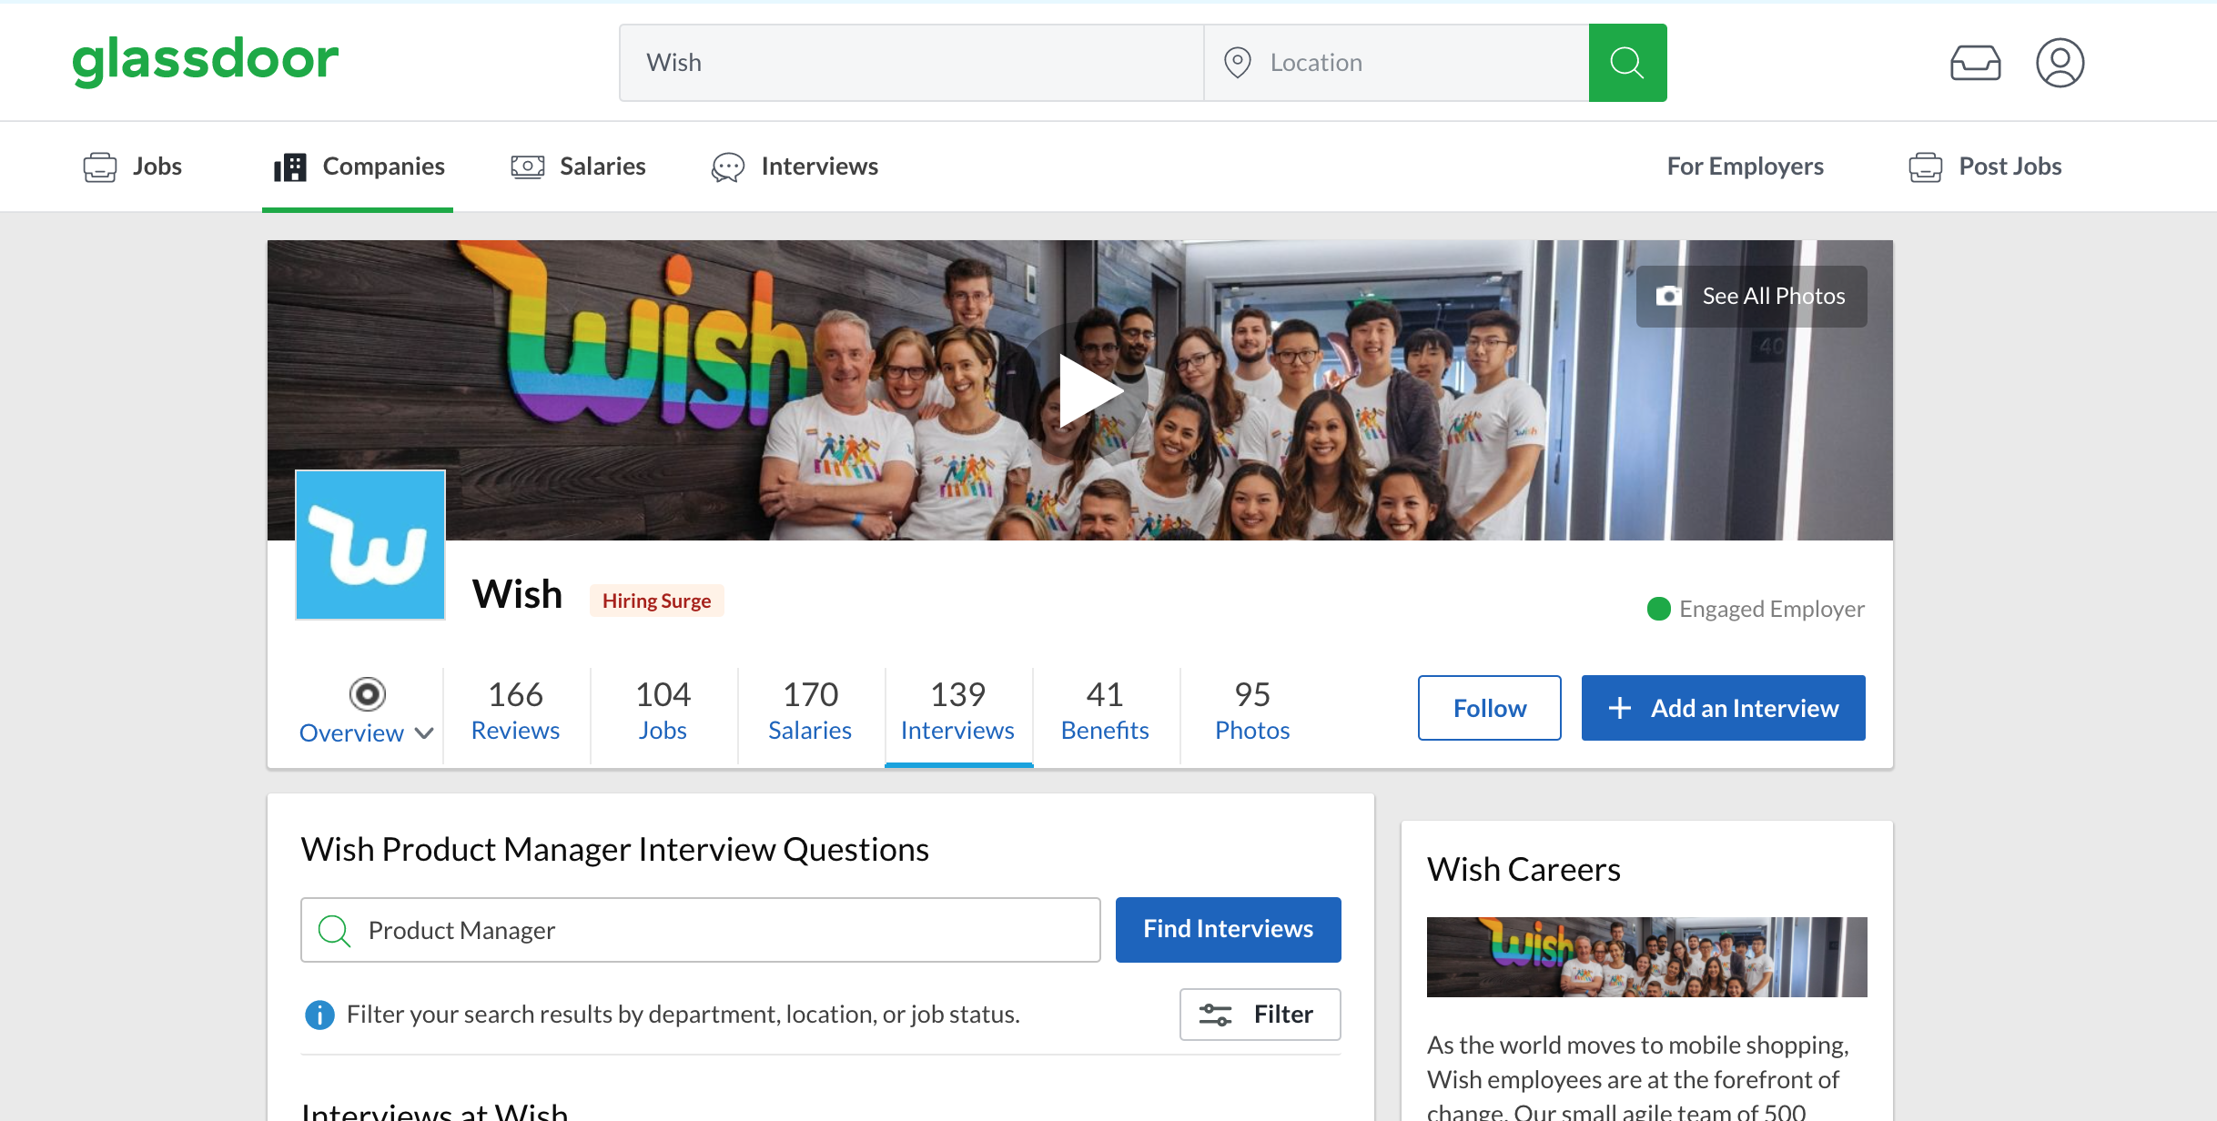Screen dimensions: 2217x1121
Task: Click the keyword search field containing Wish
Action: 911,63
